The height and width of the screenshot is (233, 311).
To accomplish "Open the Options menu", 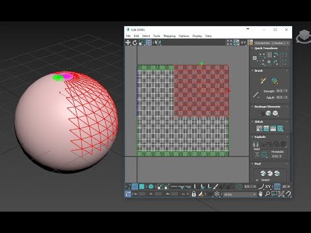I will click(184, 36).
